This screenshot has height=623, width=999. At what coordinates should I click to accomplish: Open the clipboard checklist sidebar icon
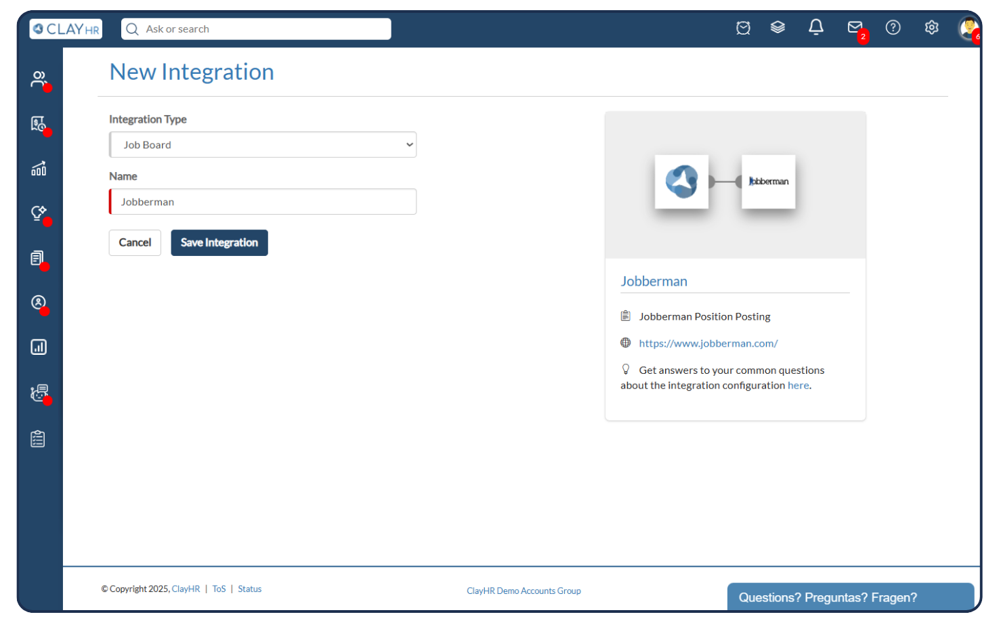(x=38, y=439)
